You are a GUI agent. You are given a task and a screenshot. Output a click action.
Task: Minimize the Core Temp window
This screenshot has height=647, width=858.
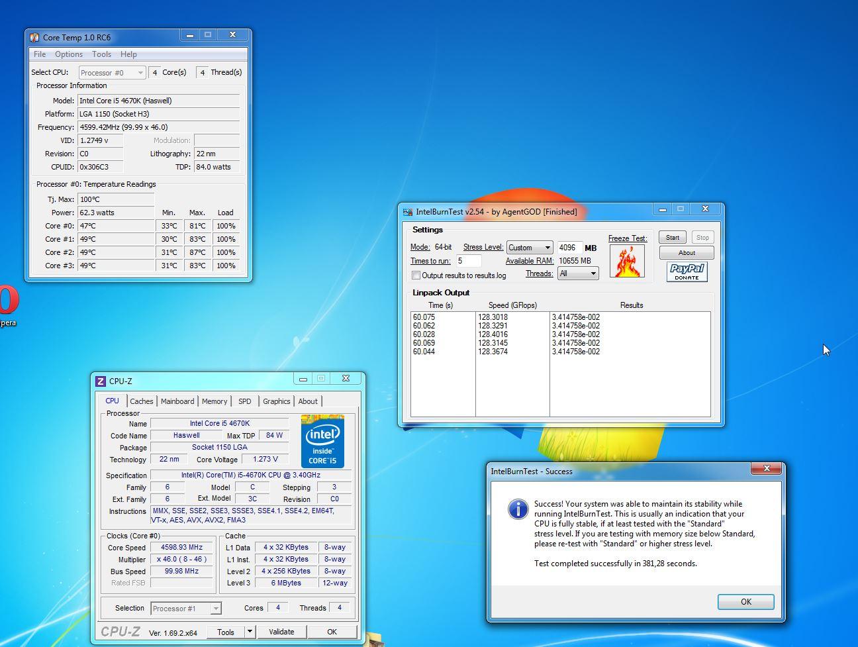(189, 35)
